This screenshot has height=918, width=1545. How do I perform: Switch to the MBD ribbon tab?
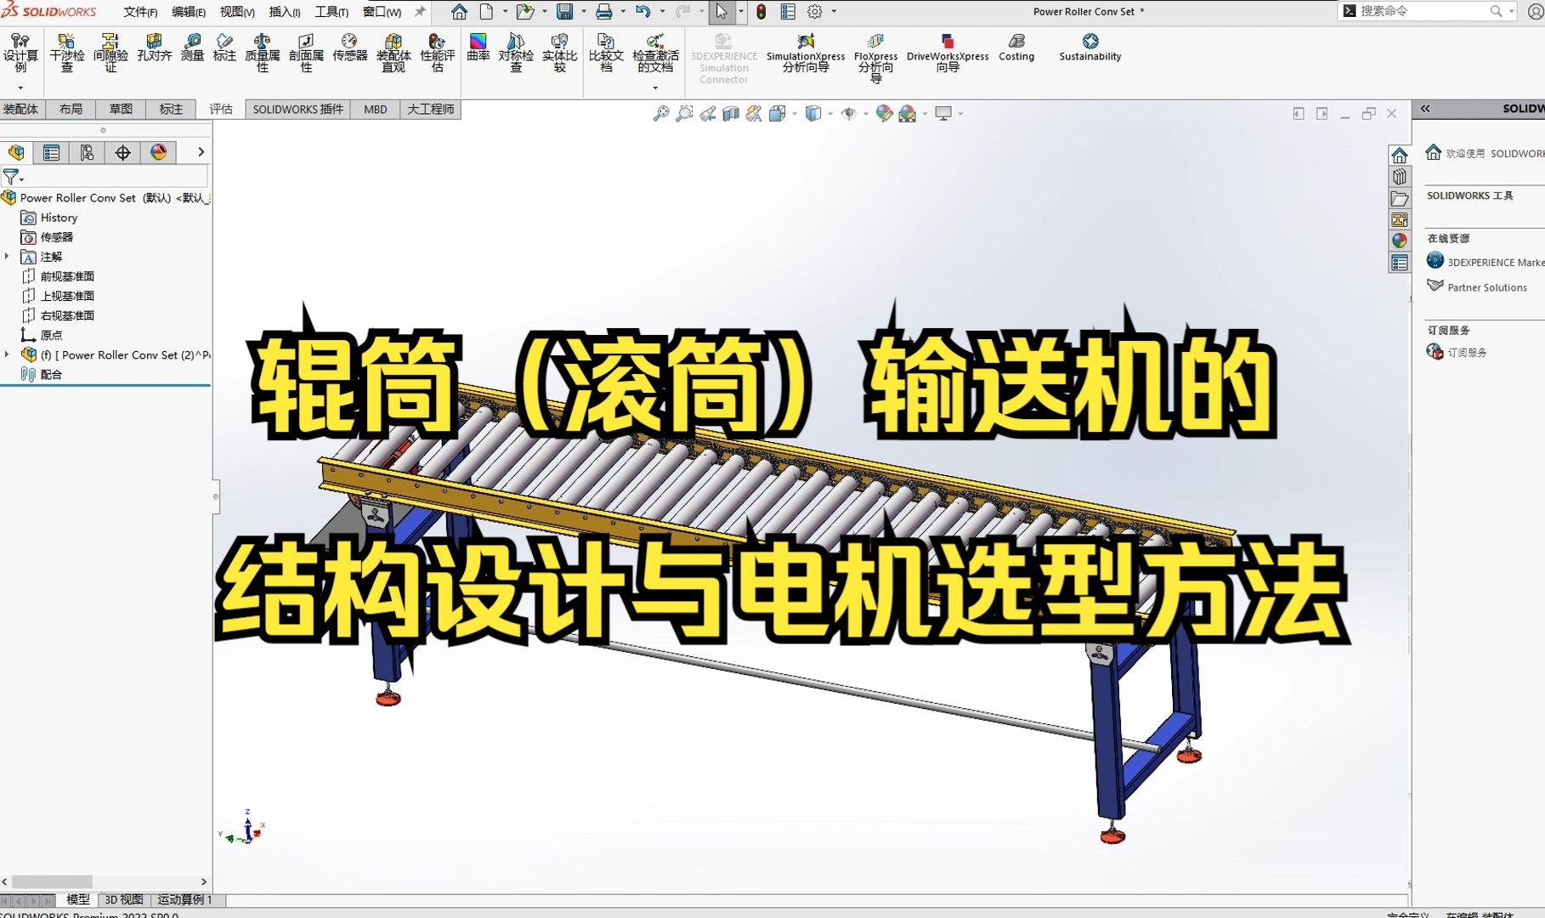(x=374, y=109)
